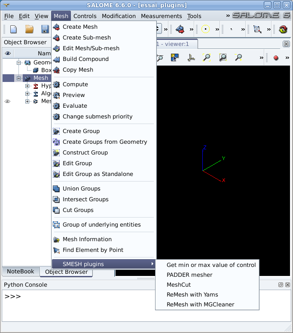Click the red record dot in viewer toolbar
The image size is (293, 333).
click(276, 58)
